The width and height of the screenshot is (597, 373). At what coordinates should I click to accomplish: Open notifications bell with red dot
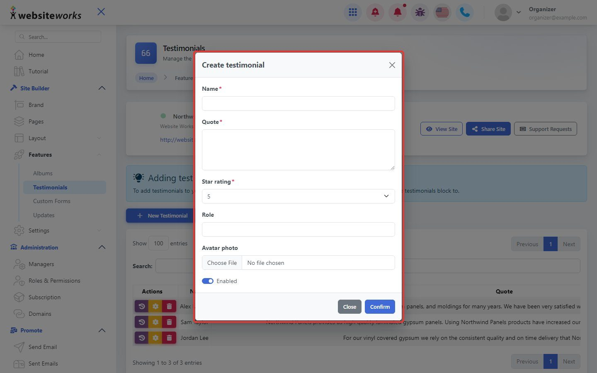pyautogui.click(x=398, y=12)
